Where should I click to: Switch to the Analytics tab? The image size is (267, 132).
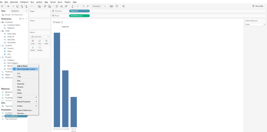(x=15, y=11)
